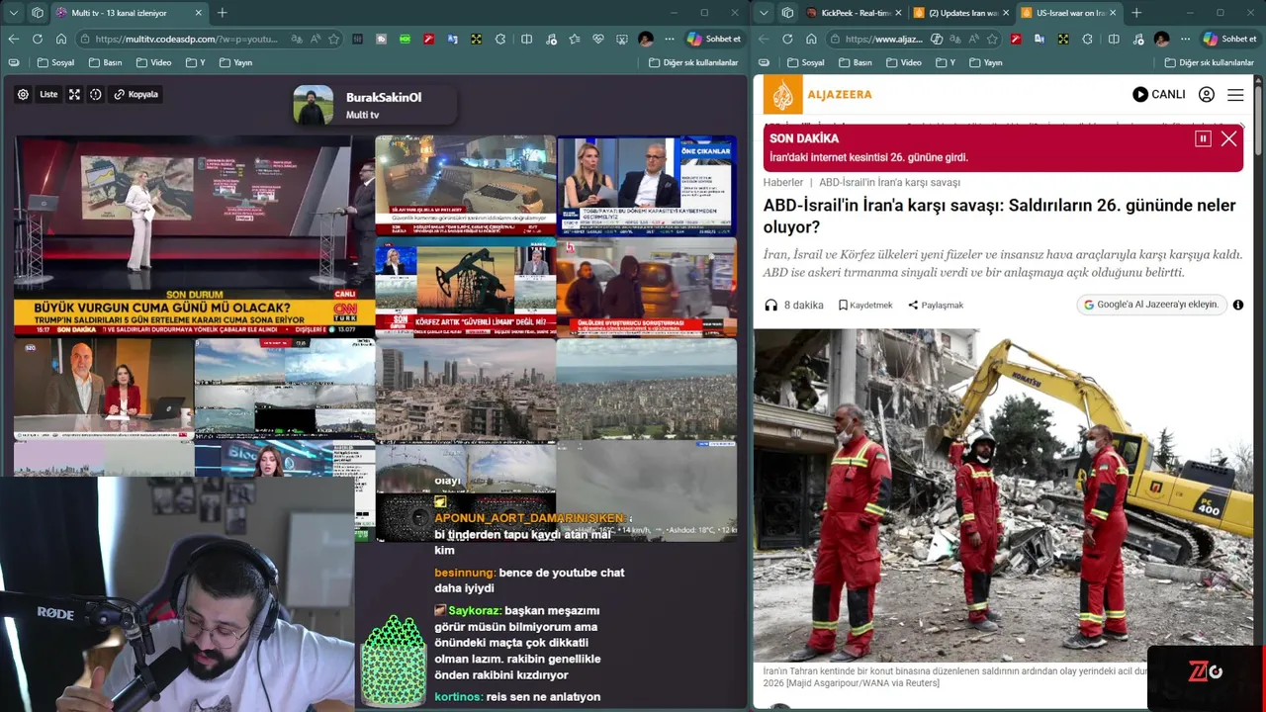
Task: Open Multi tv settings gear
Action: 23,94
